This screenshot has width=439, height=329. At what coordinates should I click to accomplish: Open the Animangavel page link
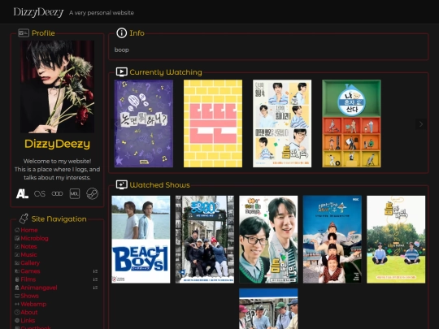39,288
